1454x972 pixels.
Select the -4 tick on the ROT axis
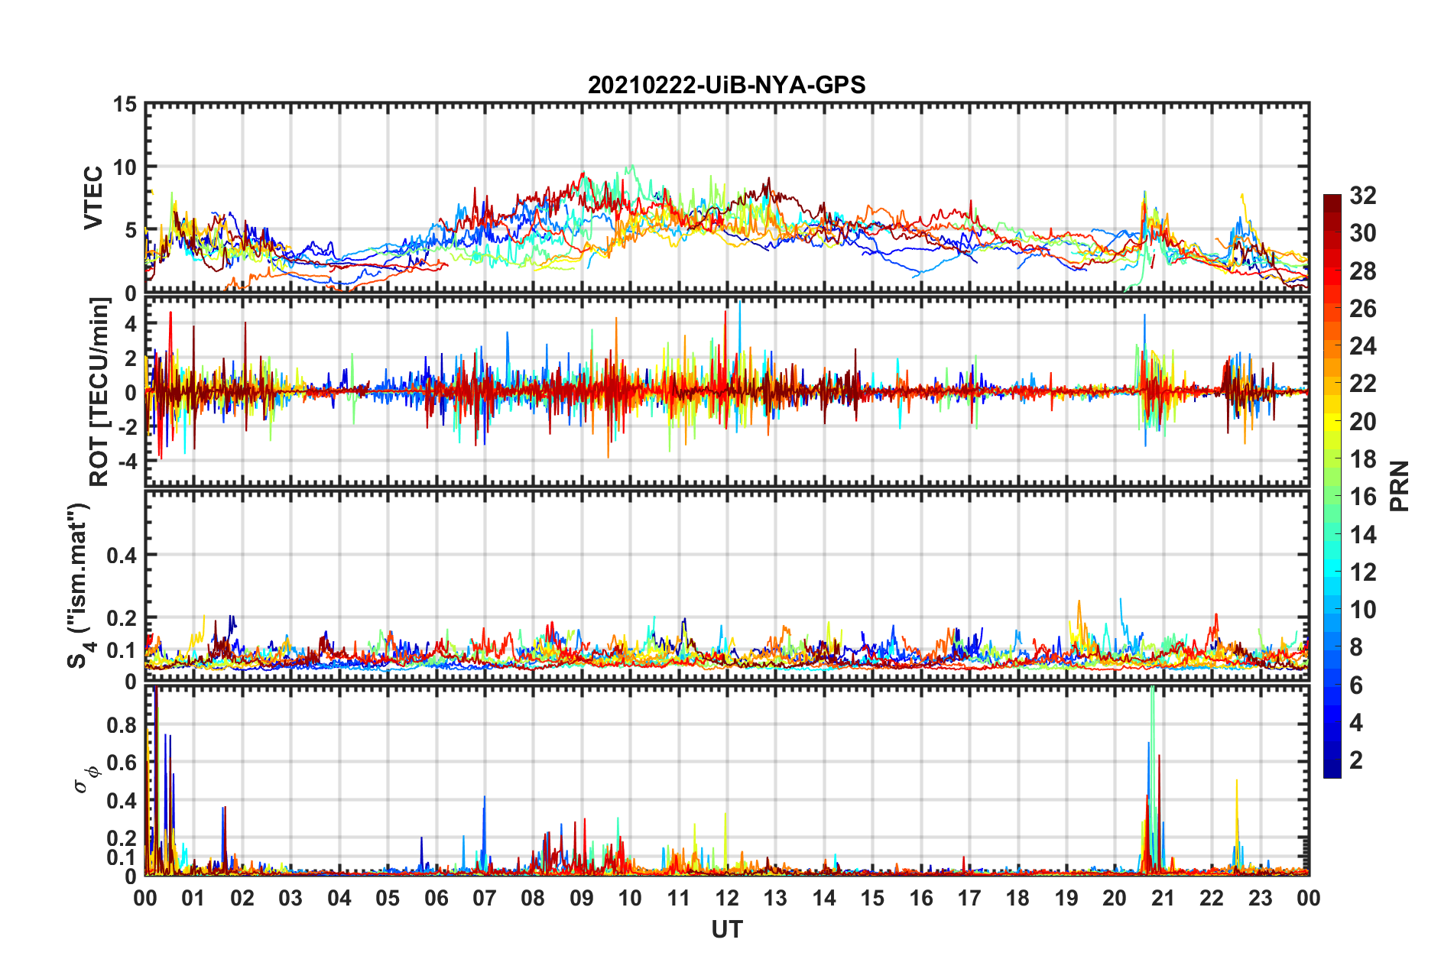tap(128, 462)
